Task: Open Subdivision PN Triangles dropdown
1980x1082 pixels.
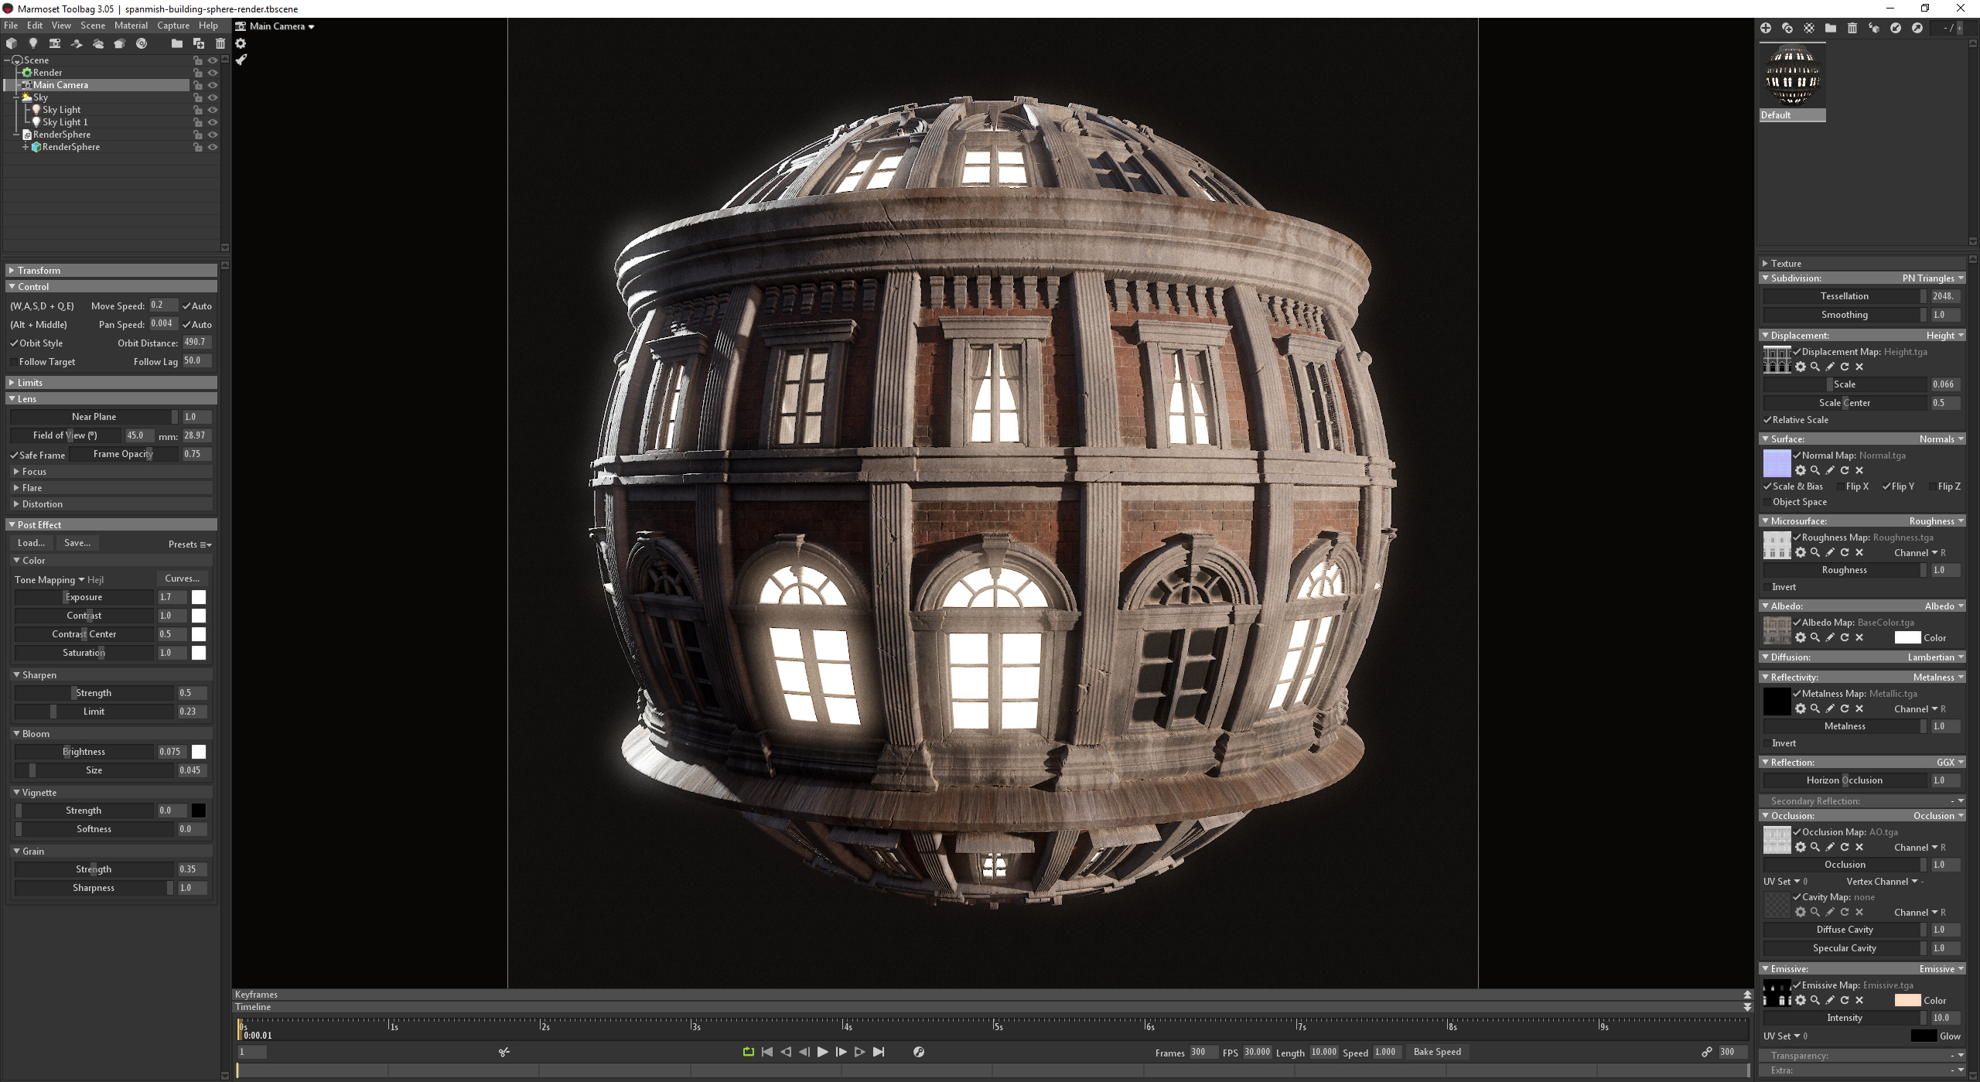Action: coord(1933,278)
